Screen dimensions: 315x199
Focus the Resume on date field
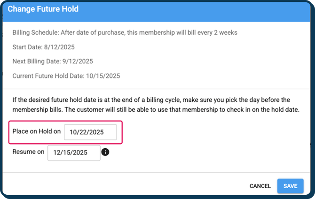tap(74, 153)
